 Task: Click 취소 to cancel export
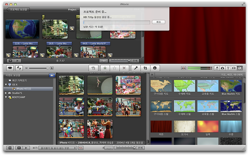point(158,22)
